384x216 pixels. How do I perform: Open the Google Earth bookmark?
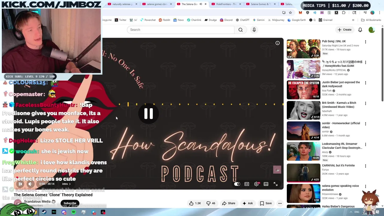[296, 20]
